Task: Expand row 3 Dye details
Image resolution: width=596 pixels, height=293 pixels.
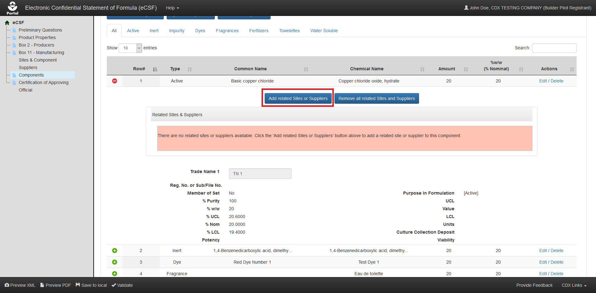Action: (x=115, y=262)
